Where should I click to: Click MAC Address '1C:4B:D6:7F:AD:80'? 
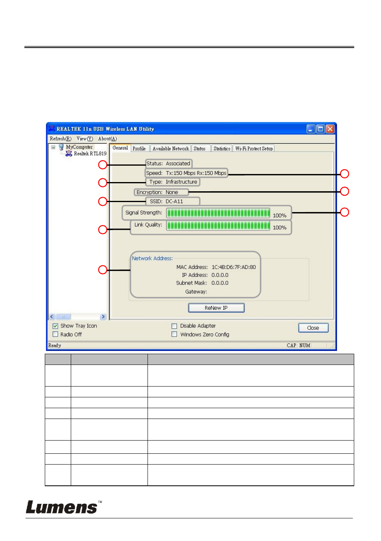(x=234, y=267)
